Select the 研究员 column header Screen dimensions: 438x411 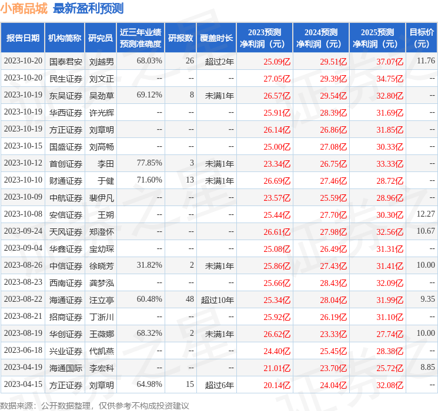point(101,38)
